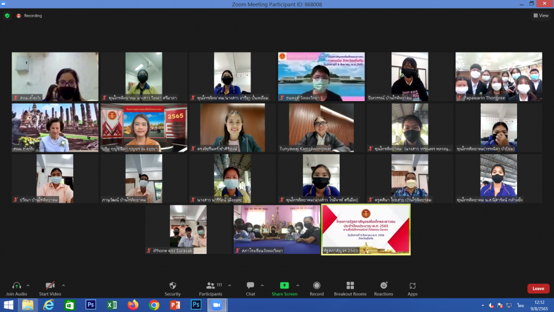
Task: Open the Zoom Apps panel
Action: point(412,286)
